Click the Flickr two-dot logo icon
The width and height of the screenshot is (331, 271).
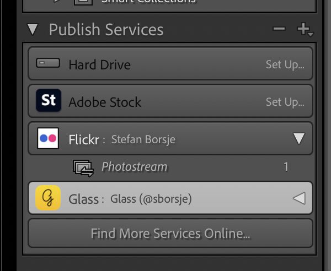coord(48,138)
